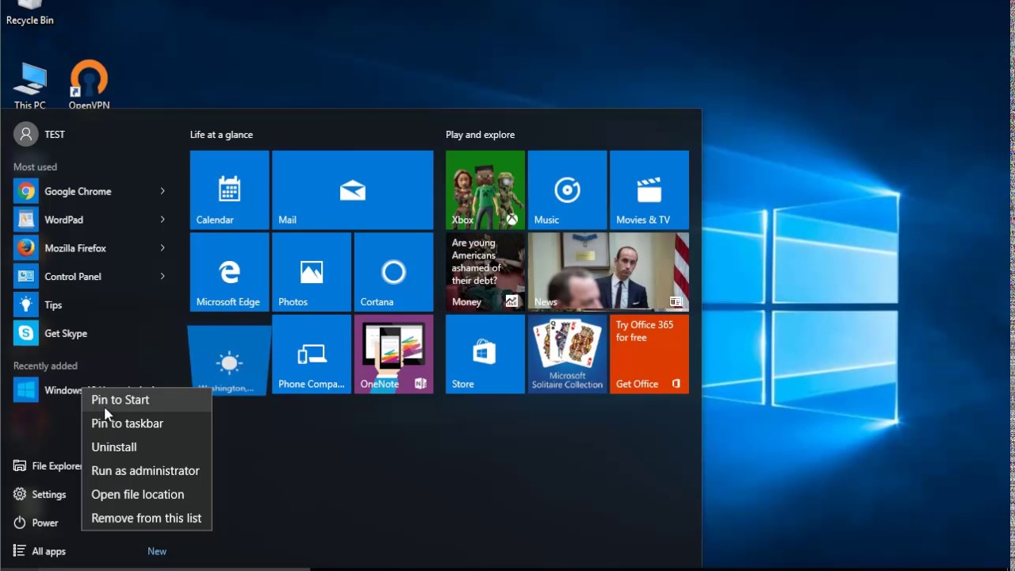The height and width of the screenshot is (571, 1015).
Task: Expand Google Chrome jump list arrow
Action: point(163,191)
